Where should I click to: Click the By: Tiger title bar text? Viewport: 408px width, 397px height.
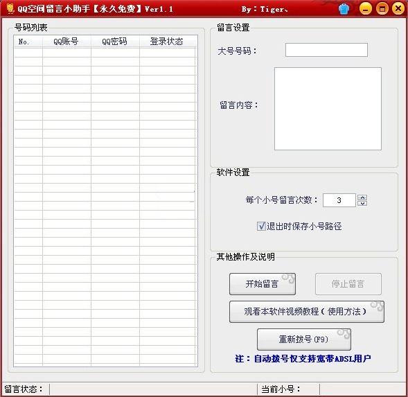coord(265,10)
